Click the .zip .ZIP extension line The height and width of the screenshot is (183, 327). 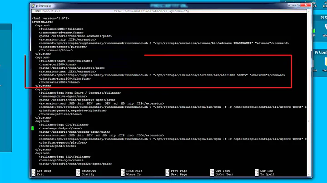[x=67, y=39]
